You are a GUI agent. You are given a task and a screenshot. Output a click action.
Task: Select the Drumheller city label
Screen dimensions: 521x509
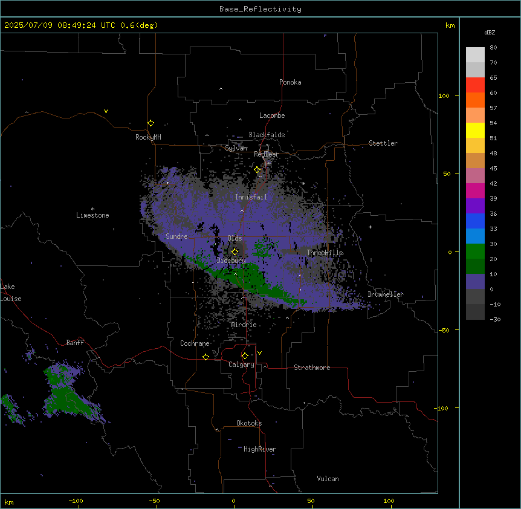click(386, 294)
